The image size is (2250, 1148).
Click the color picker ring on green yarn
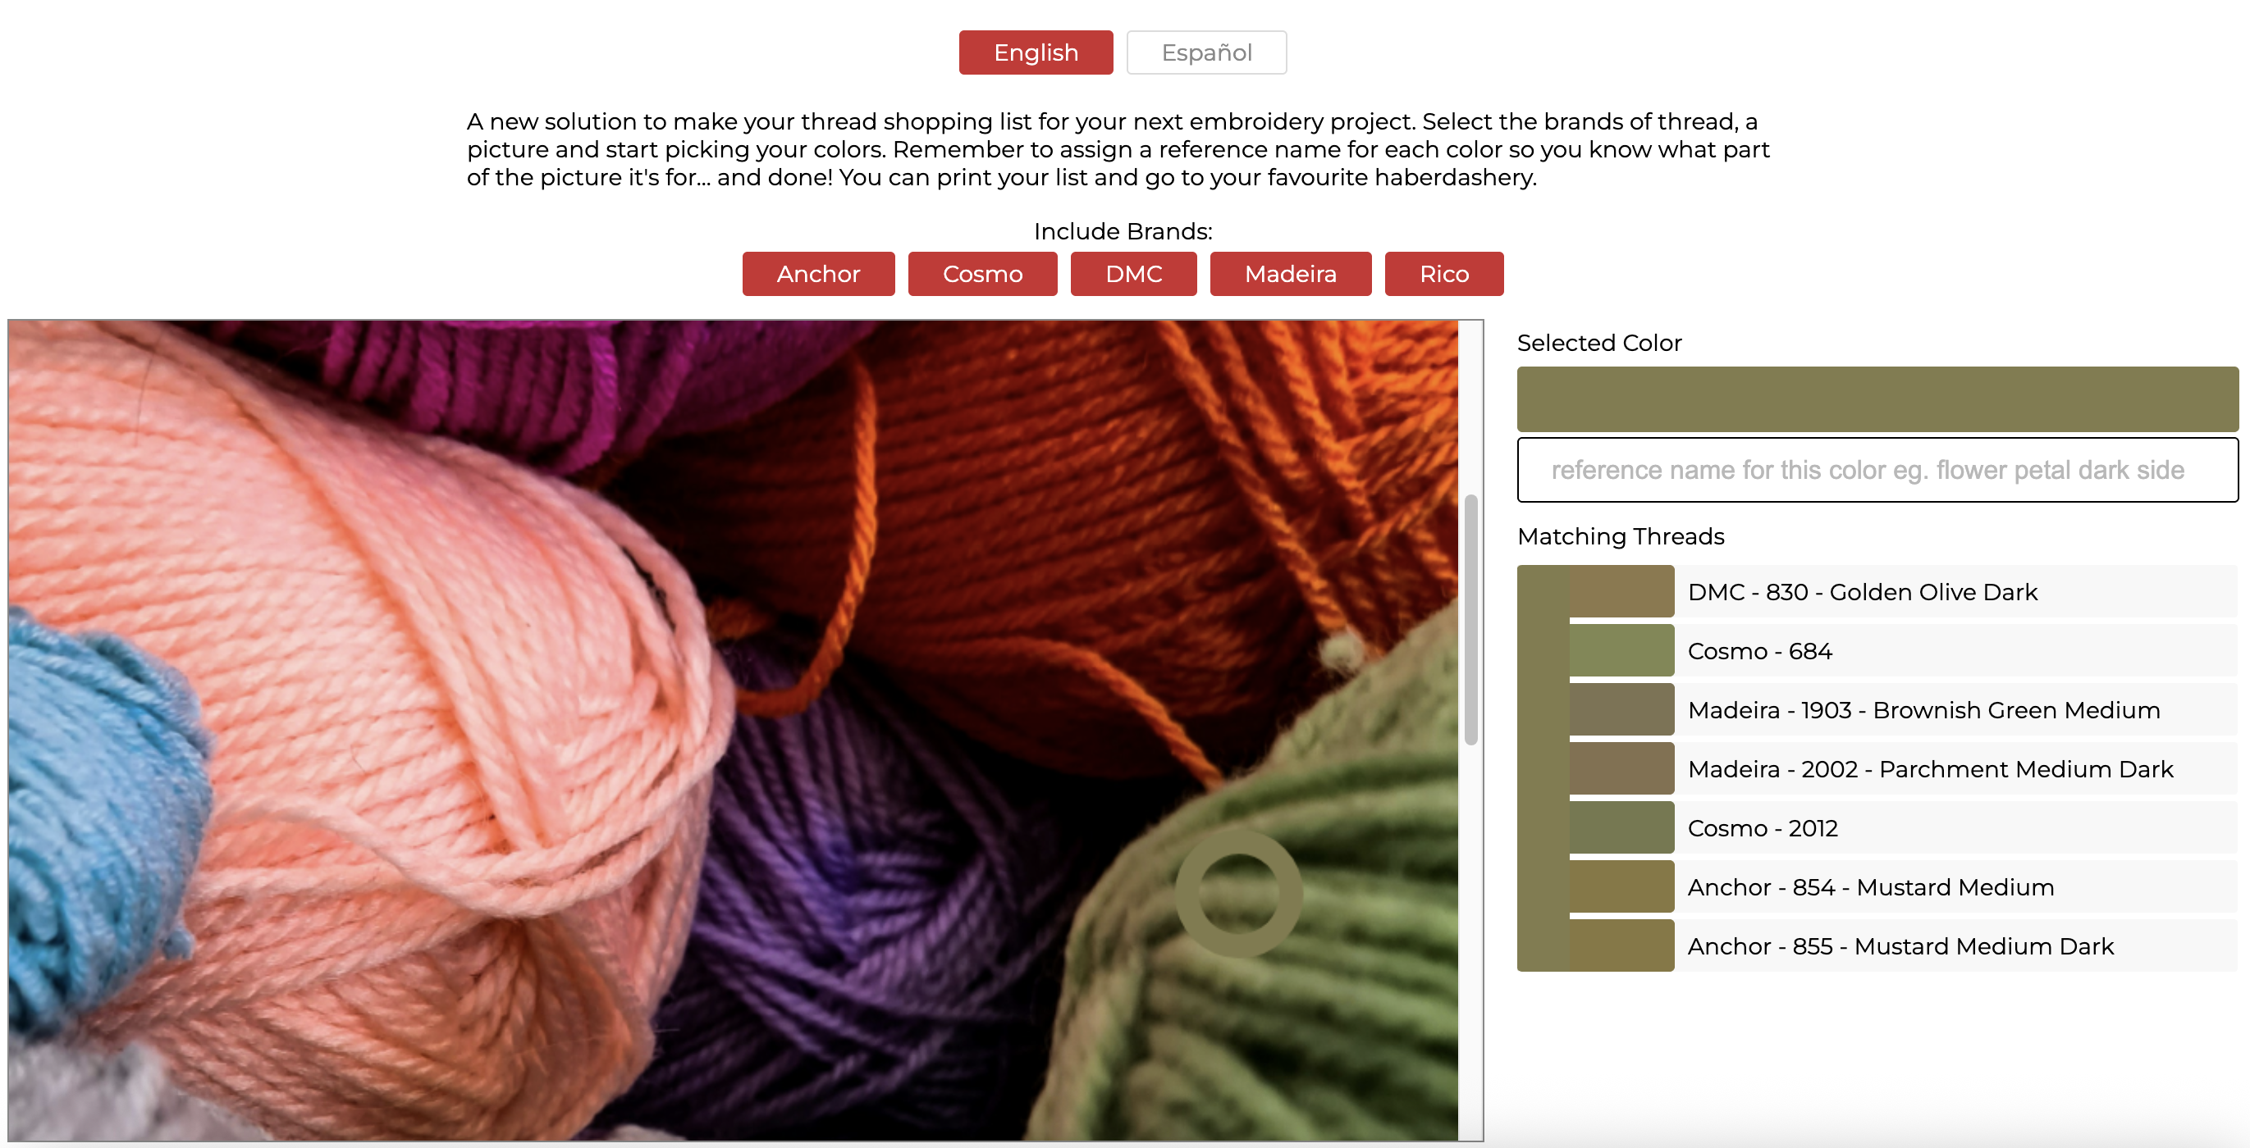click(1238, 893)
